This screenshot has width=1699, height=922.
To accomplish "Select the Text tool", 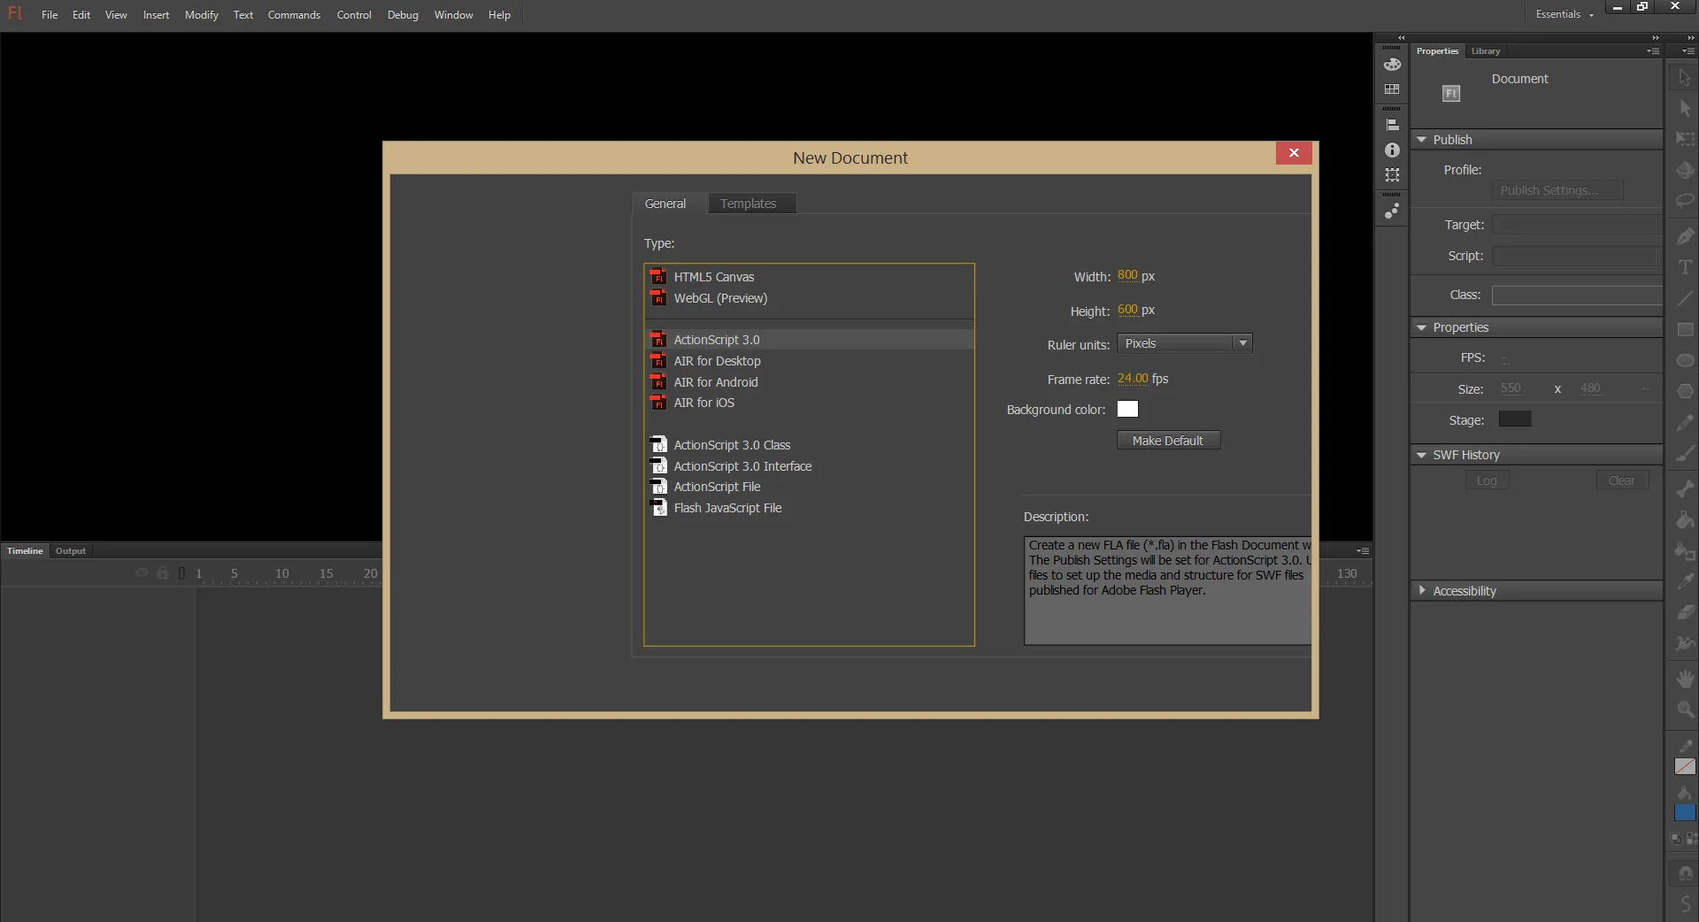I will [x=1685, y=267].
